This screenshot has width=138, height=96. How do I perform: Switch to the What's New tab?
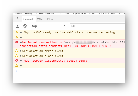pyautogui.click(x=45, y=19)
